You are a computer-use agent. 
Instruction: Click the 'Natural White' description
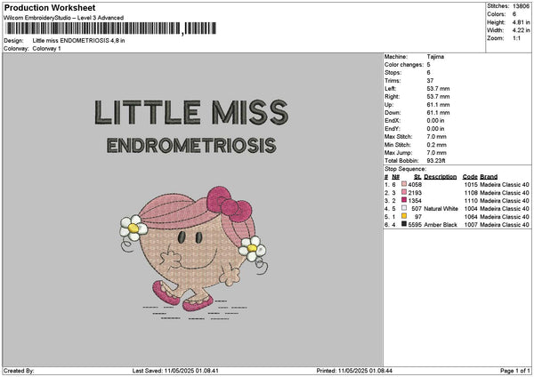pos(441,209)
